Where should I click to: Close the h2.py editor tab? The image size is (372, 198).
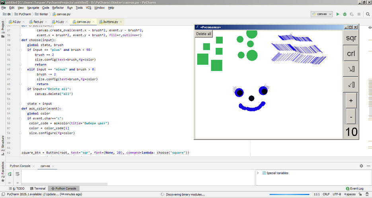tap(23, 22)
